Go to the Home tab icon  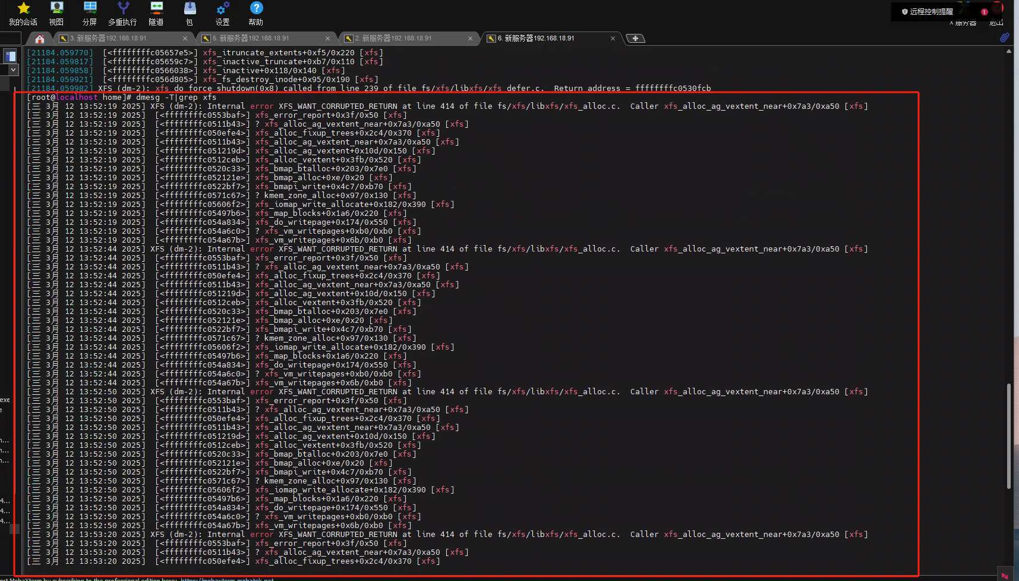tap(40, 39)
